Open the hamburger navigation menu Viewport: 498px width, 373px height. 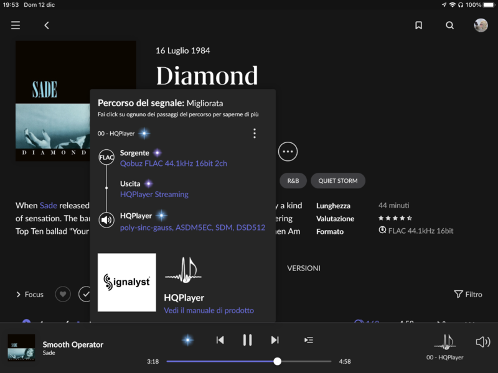[x=16, y=25]
